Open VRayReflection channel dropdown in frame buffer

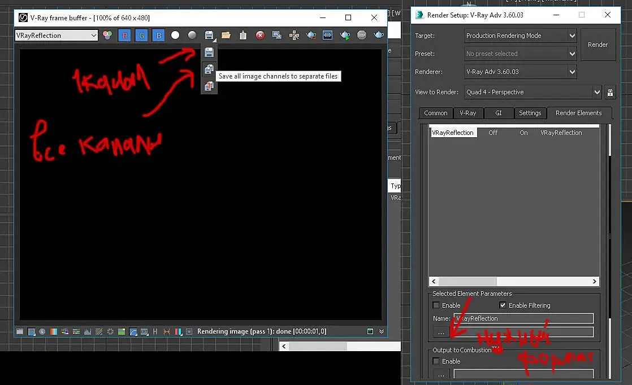click(57, 36)
